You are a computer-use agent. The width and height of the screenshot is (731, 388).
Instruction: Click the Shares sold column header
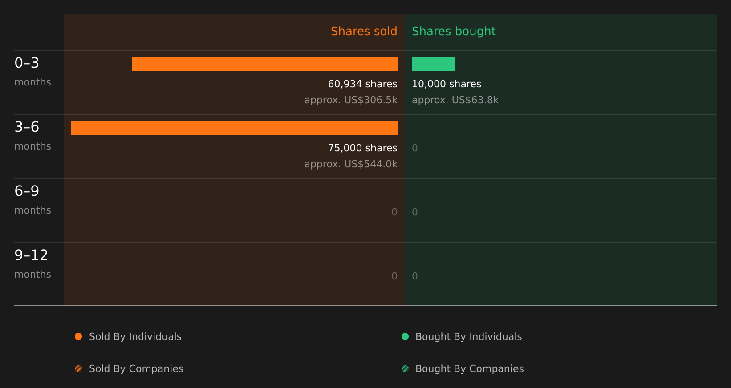tap(364, 31)
